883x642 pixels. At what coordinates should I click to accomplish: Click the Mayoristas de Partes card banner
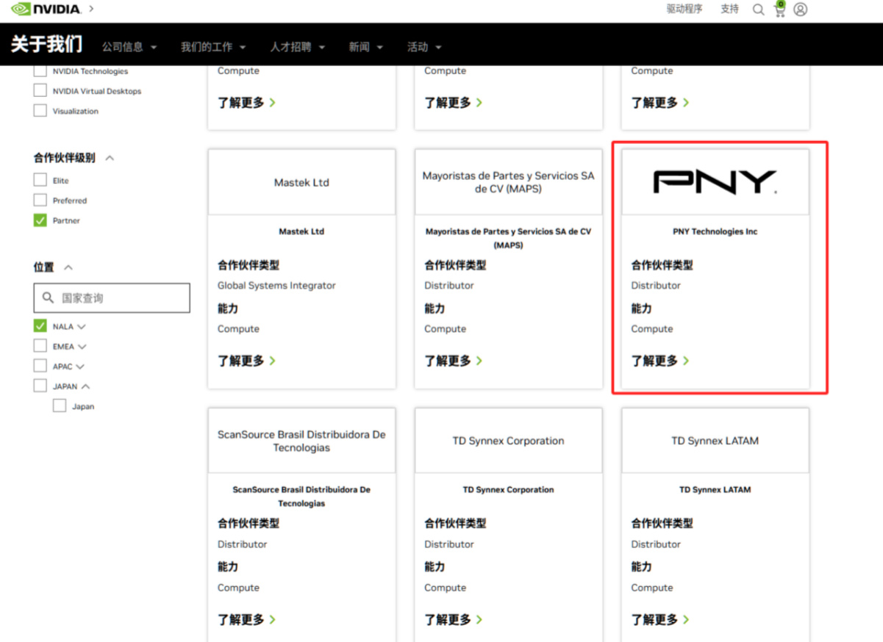coord(509,182)
